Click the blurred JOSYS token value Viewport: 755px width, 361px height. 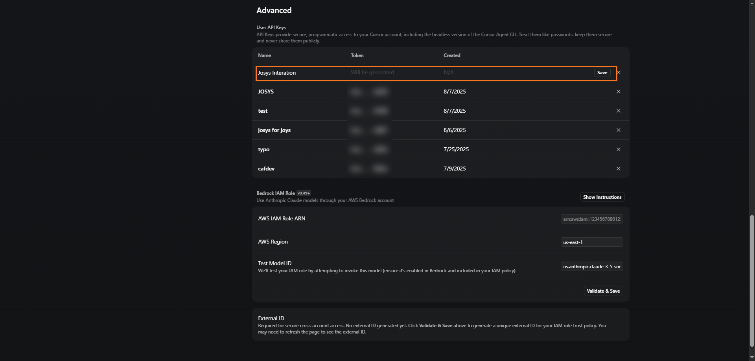(369, 92)
